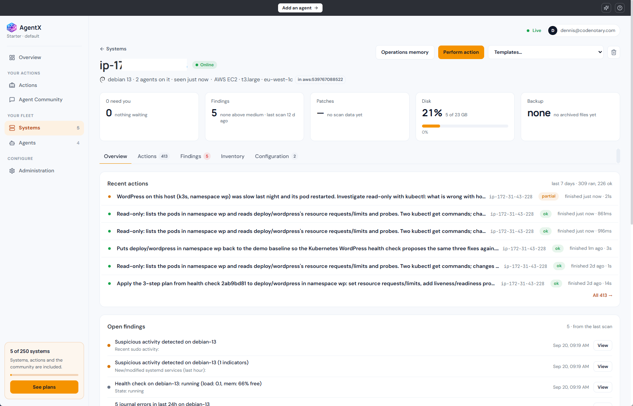
Task: View the systemd services suspicious finding
Action: [602, 366]
